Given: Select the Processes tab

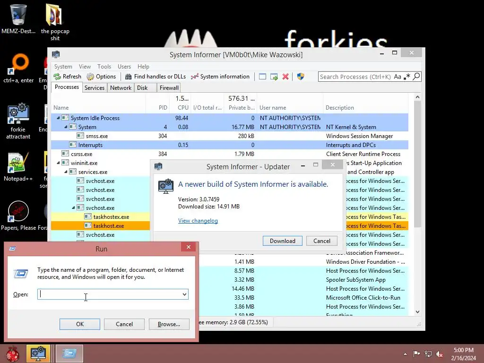Looking at the screenshot, I should pos(67,87).
